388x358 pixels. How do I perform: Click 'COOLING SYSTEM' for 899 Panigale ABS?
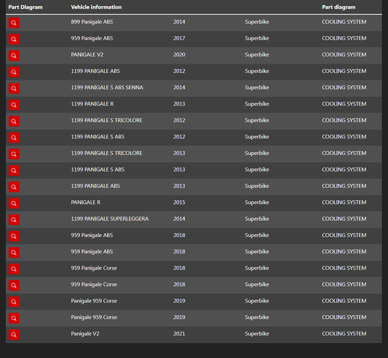[x=344, y=22]
